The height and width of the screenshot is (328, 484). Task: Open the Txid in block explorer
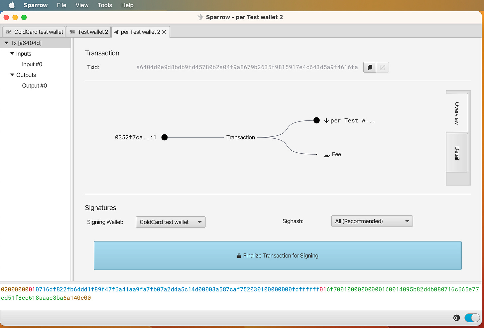click(x=382, y=68)
